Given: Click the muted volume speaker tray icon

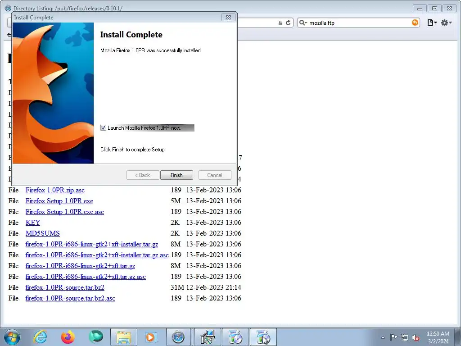Looking at the screenshot, I should [416, 337].
